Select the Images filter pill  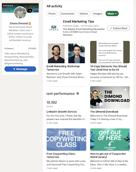click(x=98, y=13)
